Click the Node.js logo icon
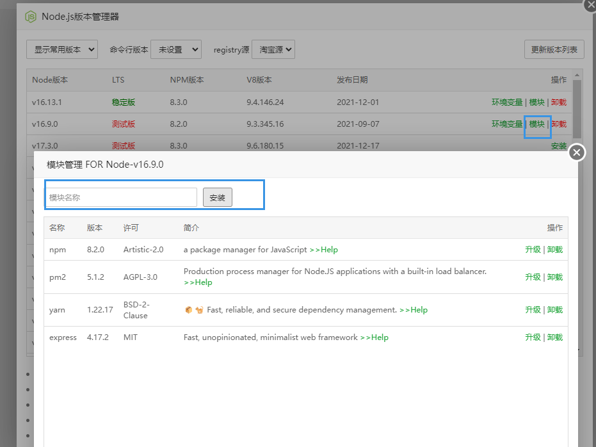 point(31,17)
